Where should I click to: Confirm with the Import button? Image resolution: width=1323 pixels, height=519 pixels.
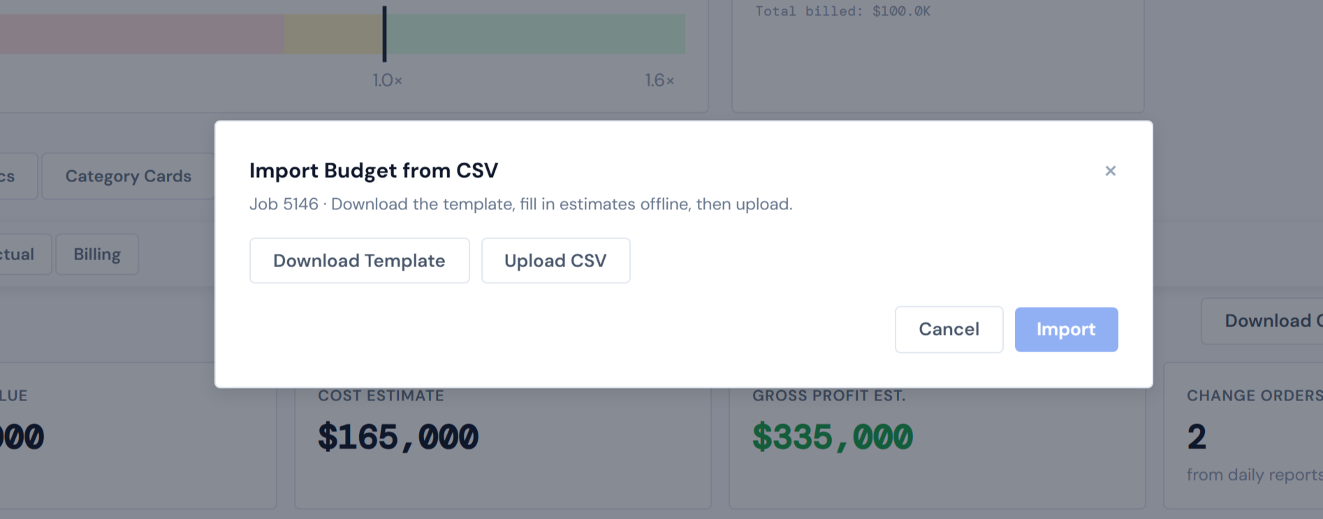click(x=1066, y=329)
